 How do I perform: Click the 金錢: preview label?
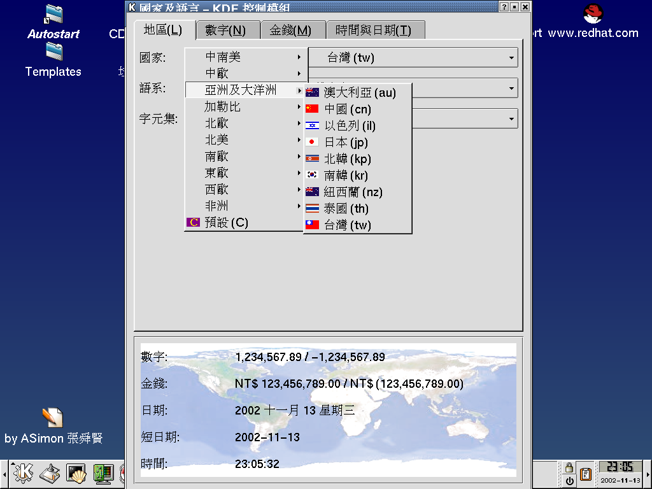point(154,384)
